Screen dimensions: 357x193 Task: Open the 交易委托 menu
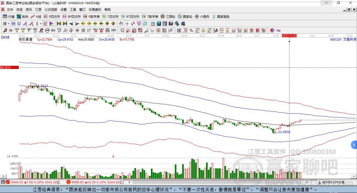point(95,9)
